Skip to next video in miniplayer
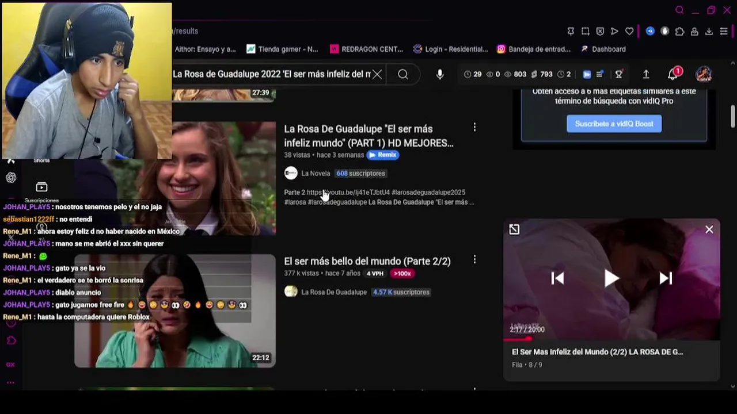The image size is (737, 414). pos(666,278)
